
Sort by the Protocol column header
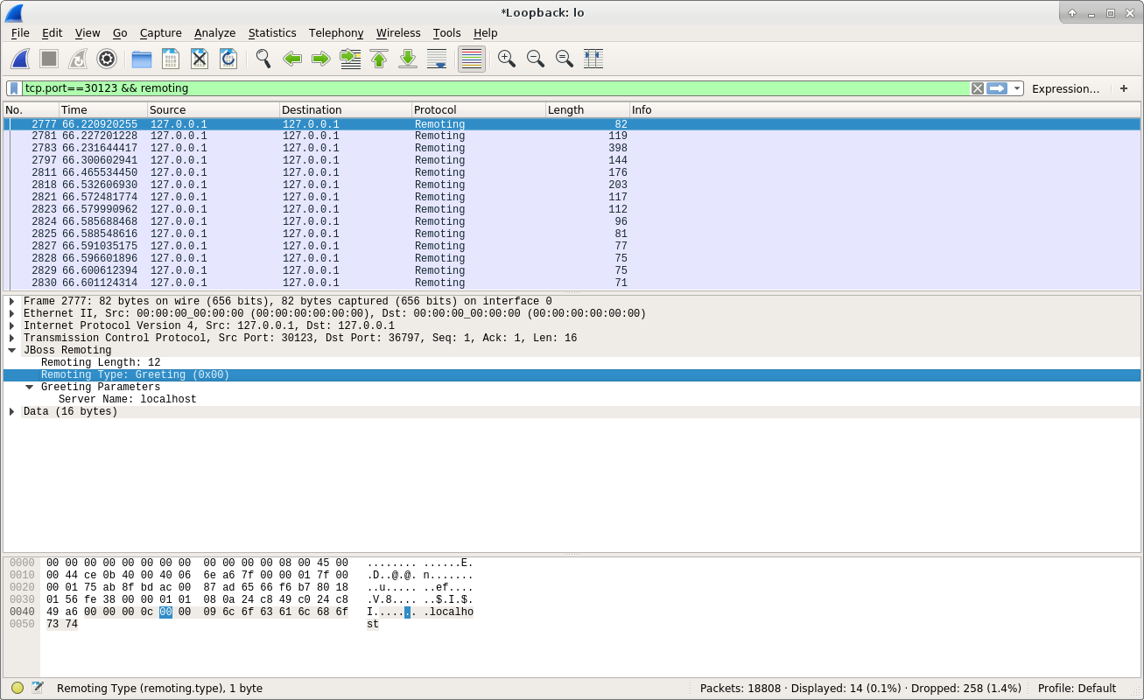[478, 109]
